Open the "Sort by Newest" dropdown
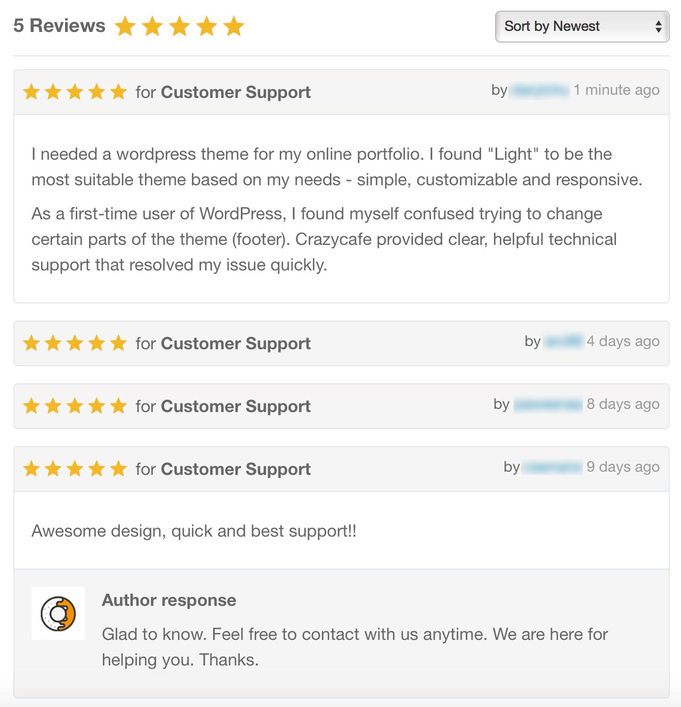This screenshot has height=707, width=681. pos(582,27)
